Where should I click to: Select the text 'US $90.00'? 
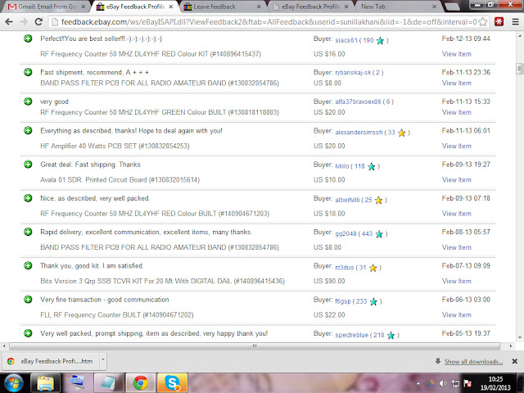329,281
